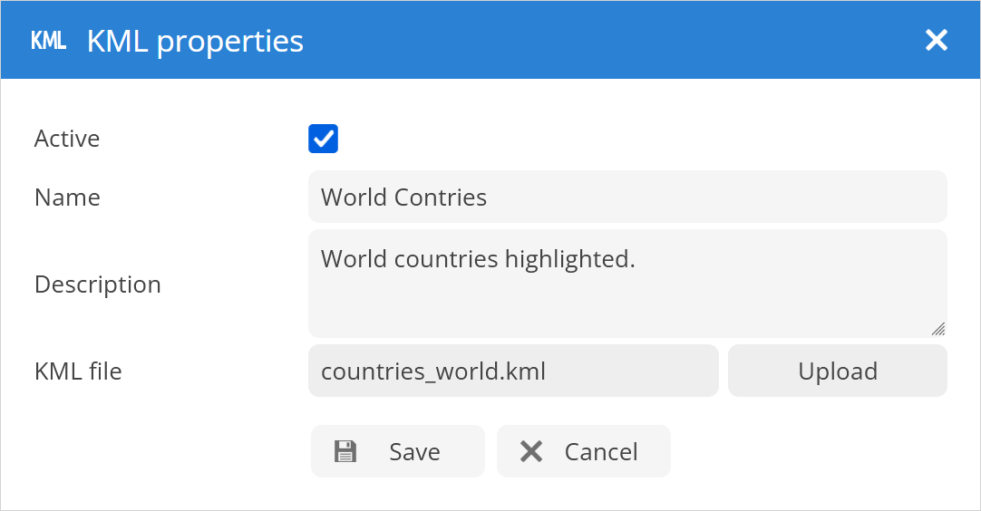Uncheck the Active checkbox

(324, 139)
